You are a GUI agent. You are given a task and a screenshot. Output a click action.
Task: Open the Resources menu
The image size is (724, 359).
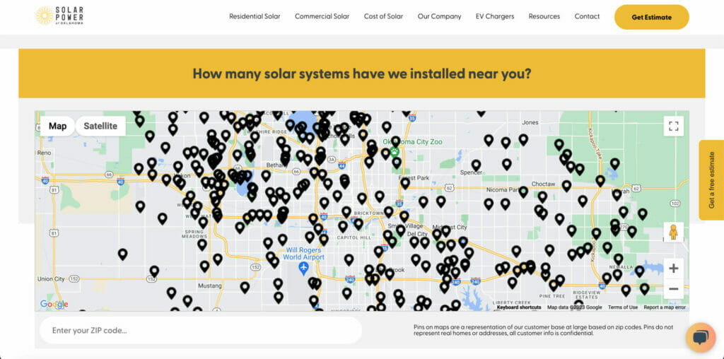(x=544, y=16)
